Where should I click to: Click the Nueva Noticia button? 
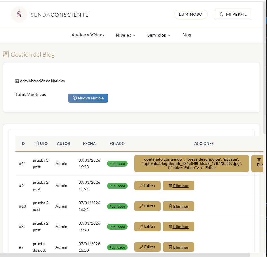point(88,98)
